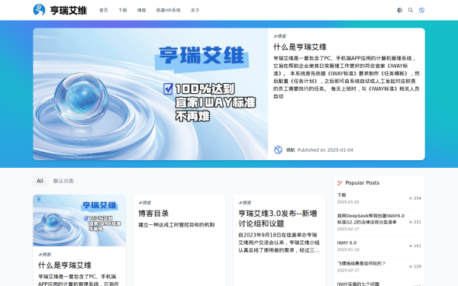Open the search icon in header

tap(411, 10)
